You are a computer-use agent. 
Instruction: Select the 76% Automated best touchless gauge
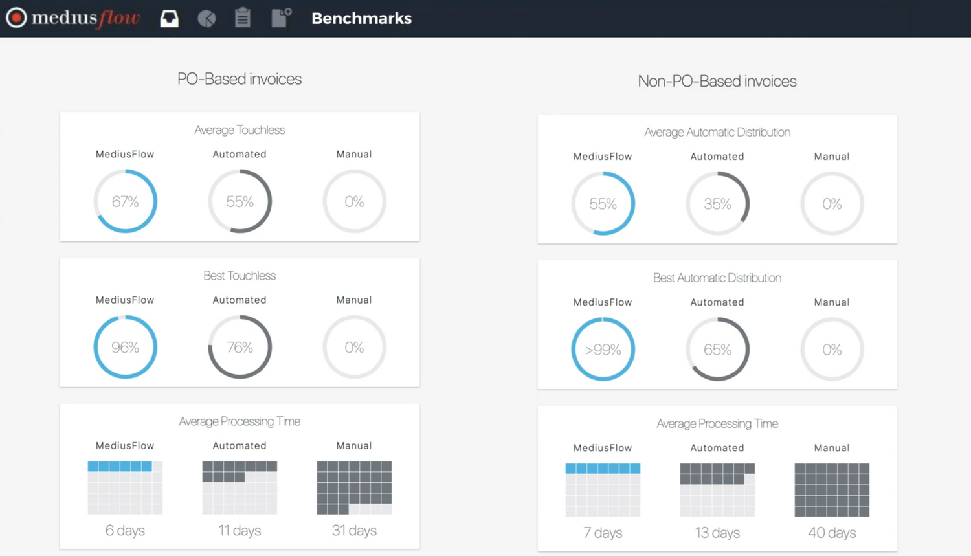click(240, 347)
